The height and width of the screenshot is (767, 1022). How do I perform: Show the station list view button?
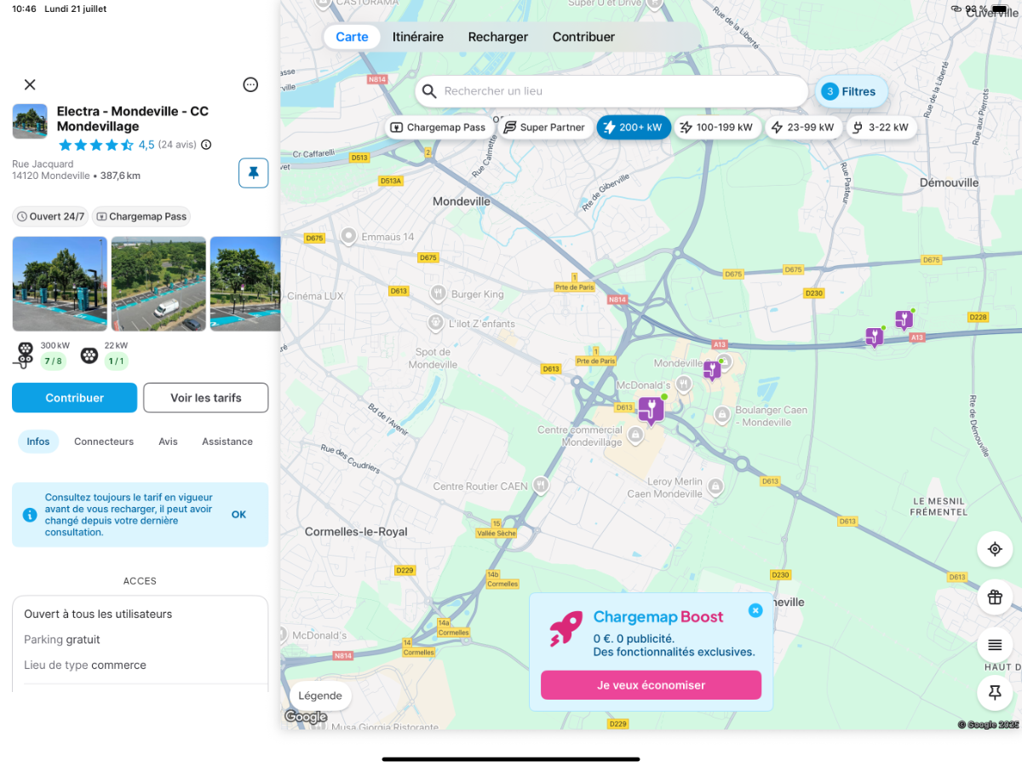click(x=995, y=644)
